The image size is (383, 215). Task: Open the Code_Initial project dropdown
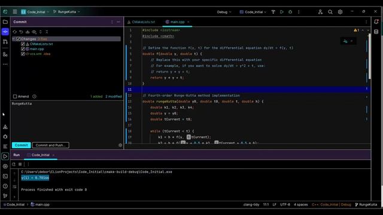35,12
